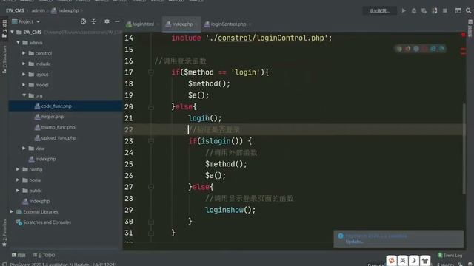Expand the include folder

(24, 64)
